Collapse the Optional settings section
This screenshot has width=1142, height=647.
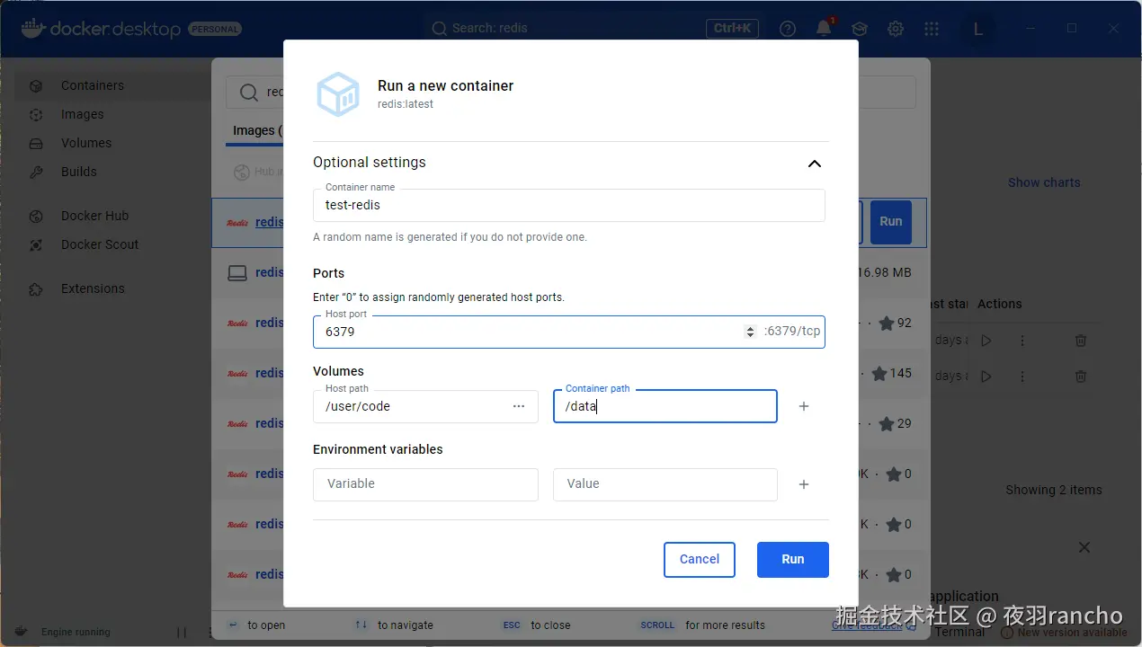814,164
